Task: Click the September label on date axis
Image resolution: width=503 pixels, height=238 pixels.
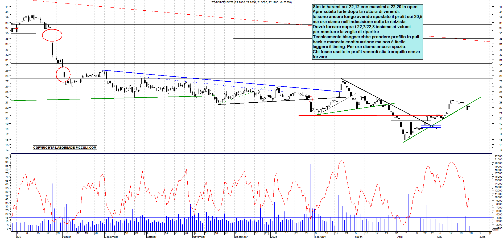Action: (x=111, y=236)
